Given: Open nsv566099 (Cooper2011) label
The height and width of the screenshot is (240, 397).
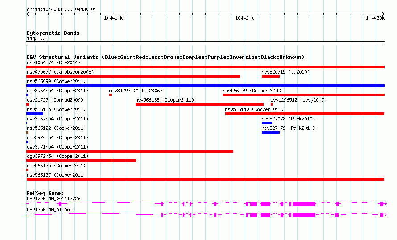Looking at the screenshot, I should coord(56,81).
